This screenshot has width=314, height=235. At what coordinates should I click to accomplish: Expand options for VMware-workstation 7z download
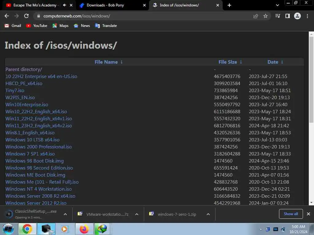pyautogui.click(x=137, y=214)
